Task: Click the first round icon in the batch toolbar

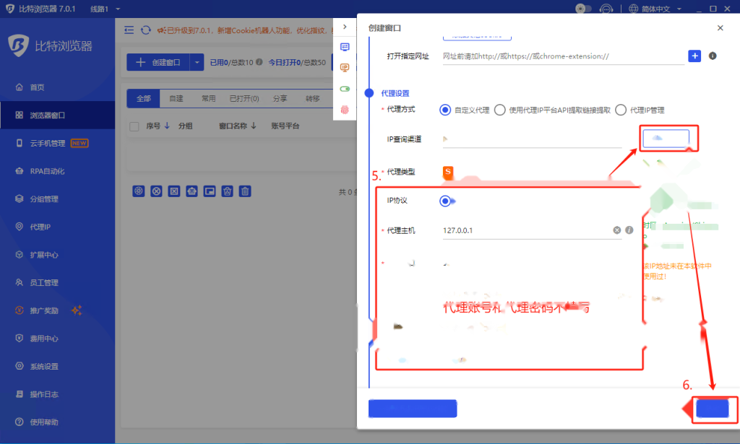Action: (138, 191)
